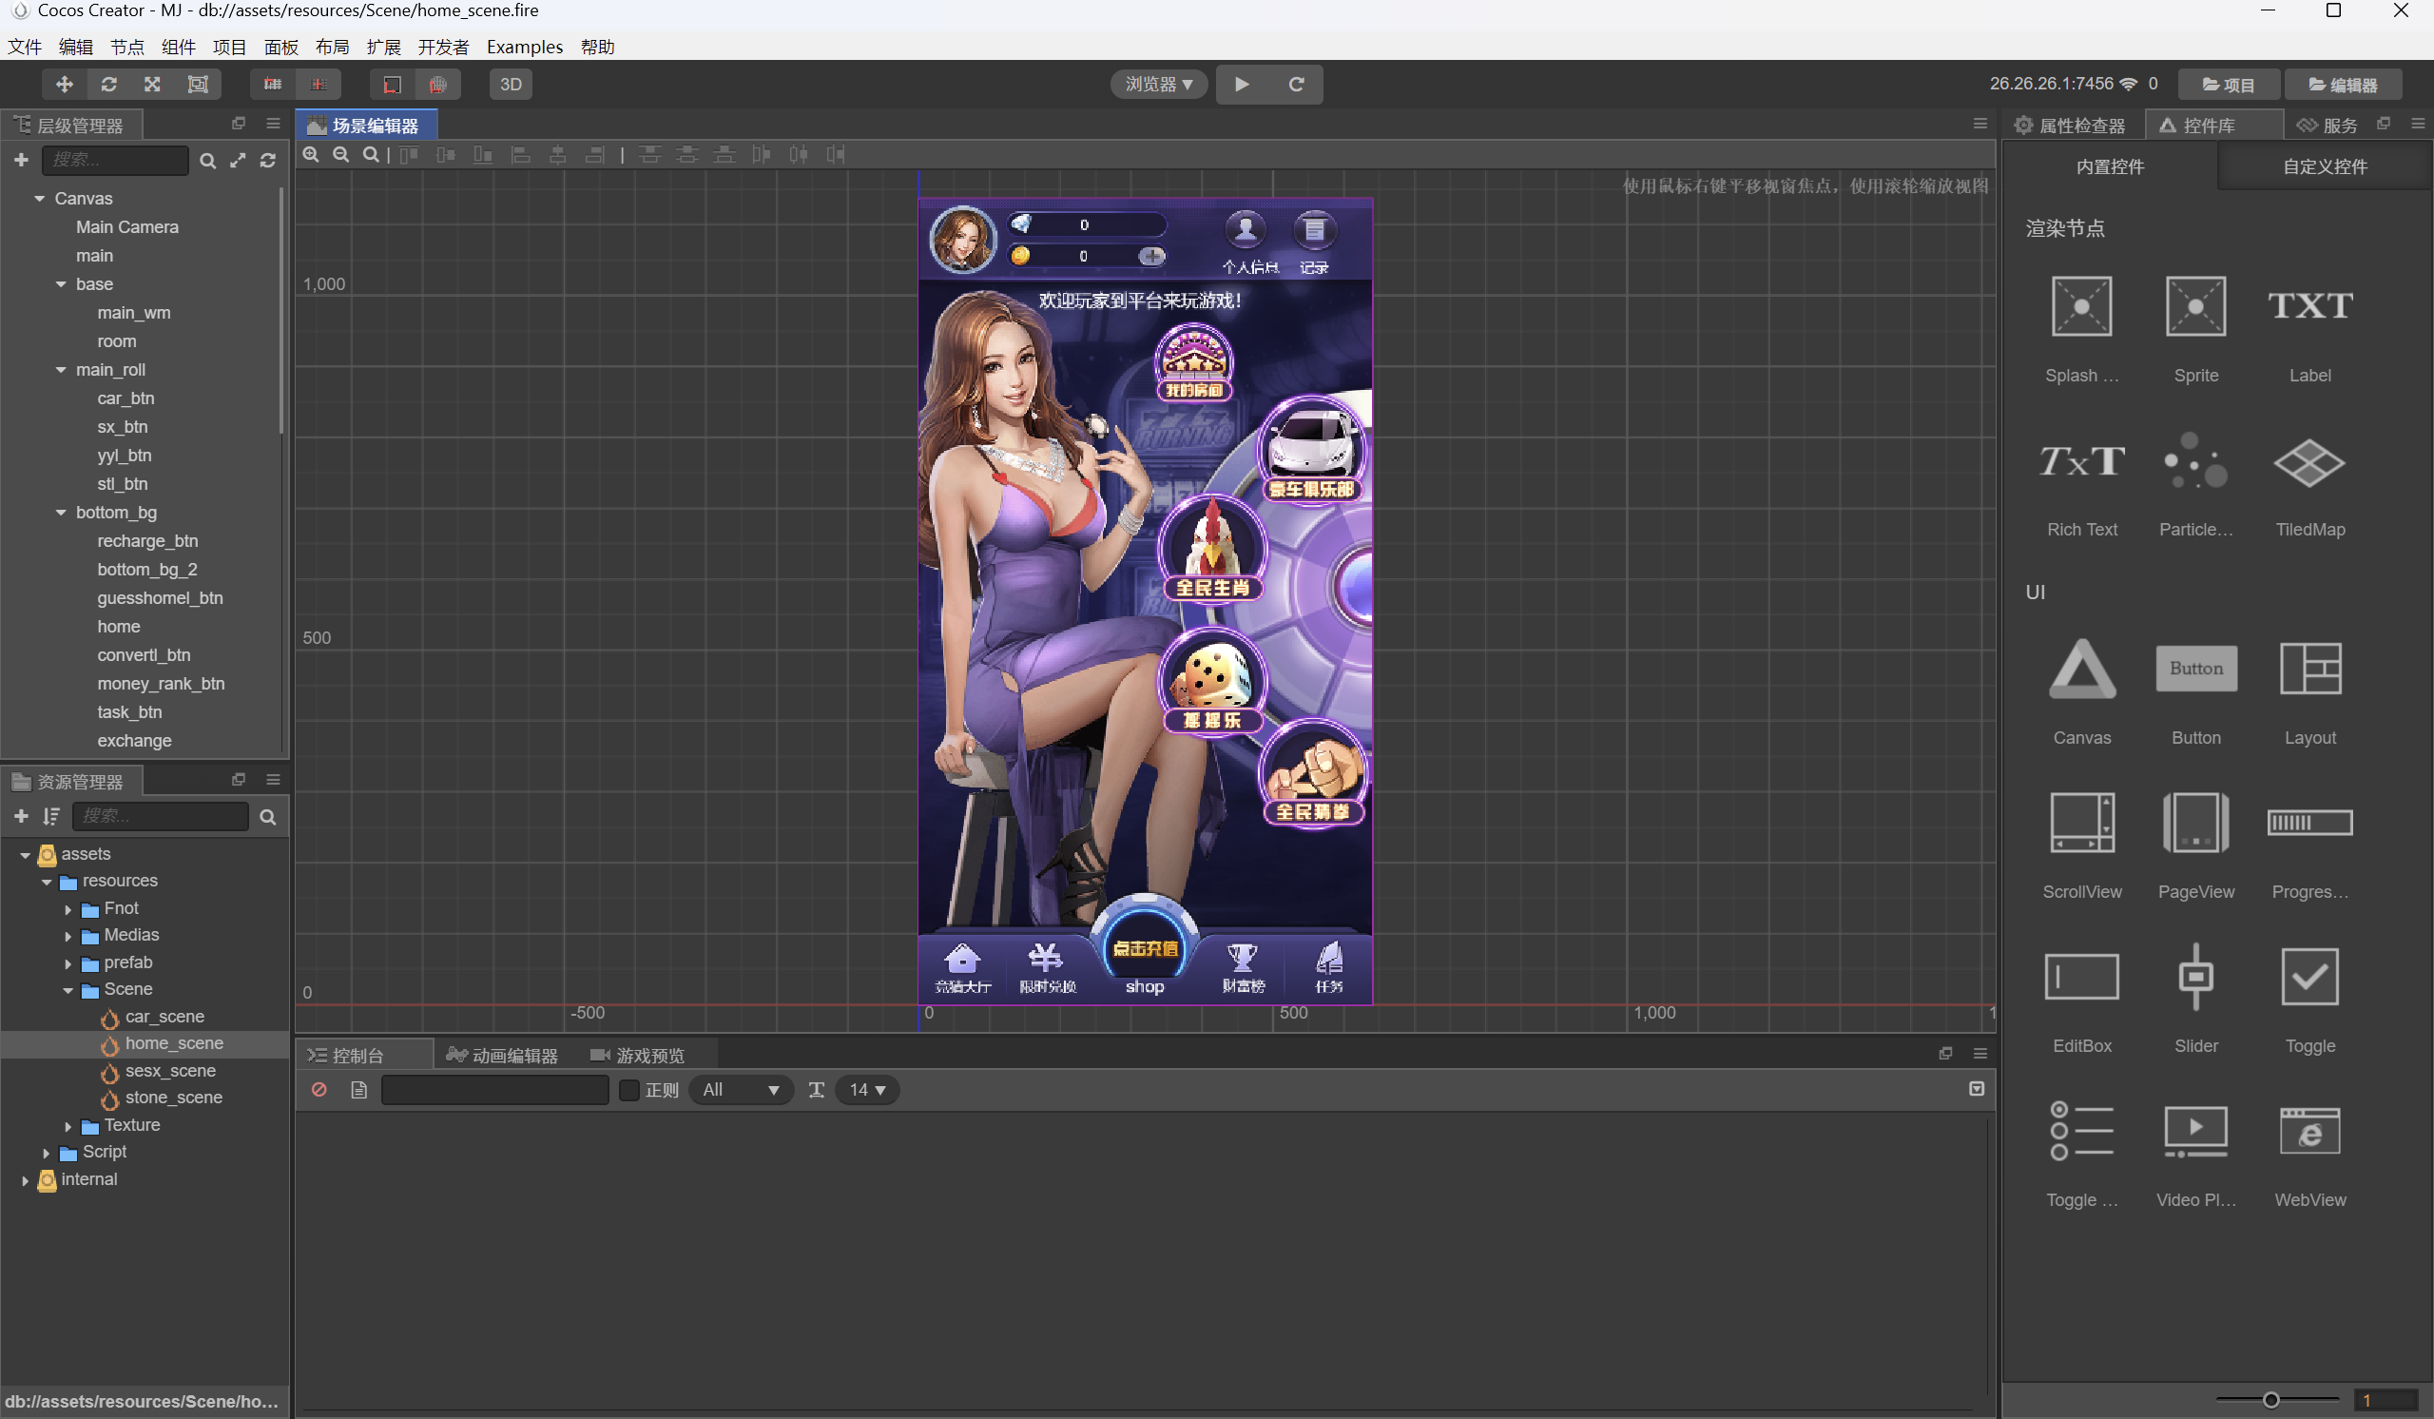Select the Rotate transform tool
Screen dimensions: 2434x1419
click(x=108, y=84)
